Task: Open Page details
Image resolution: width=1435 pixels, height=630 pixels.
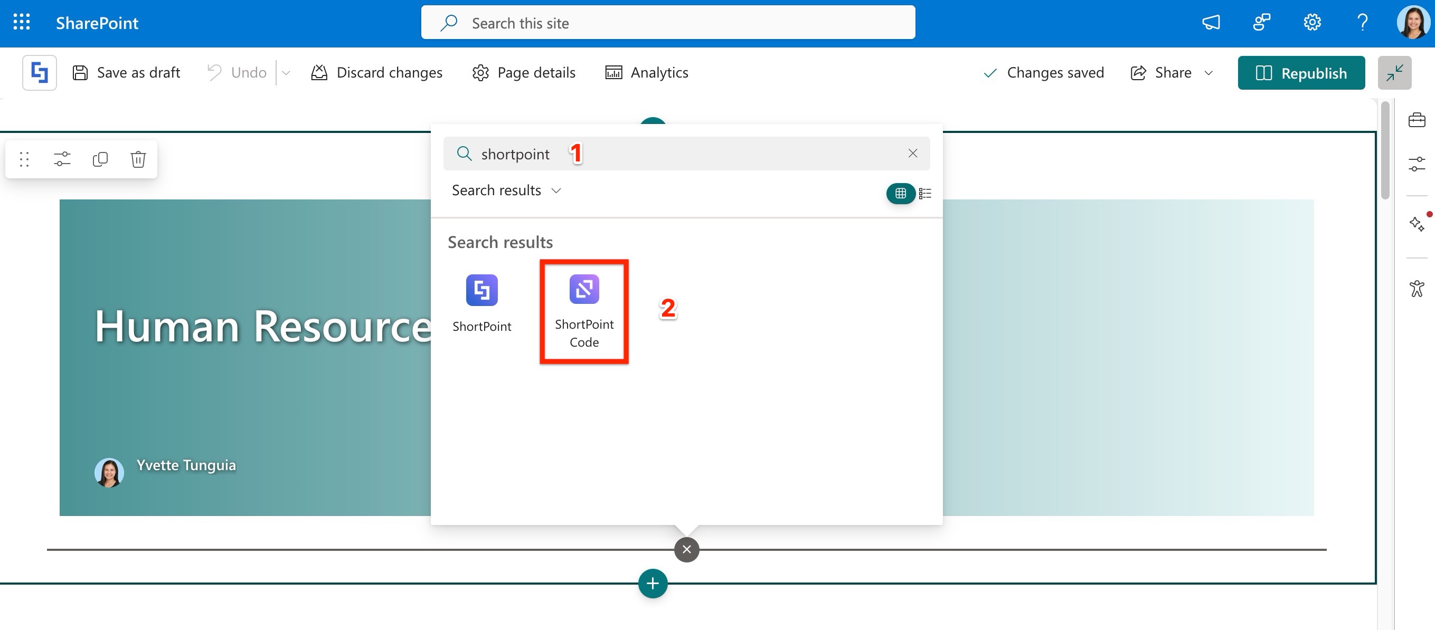Action: click(524, 73)
